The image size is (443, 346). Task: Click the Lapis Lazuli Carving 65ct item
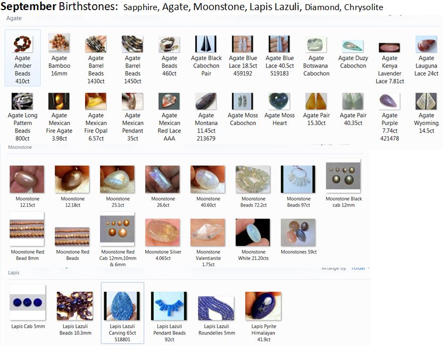[x=122, y=313]
